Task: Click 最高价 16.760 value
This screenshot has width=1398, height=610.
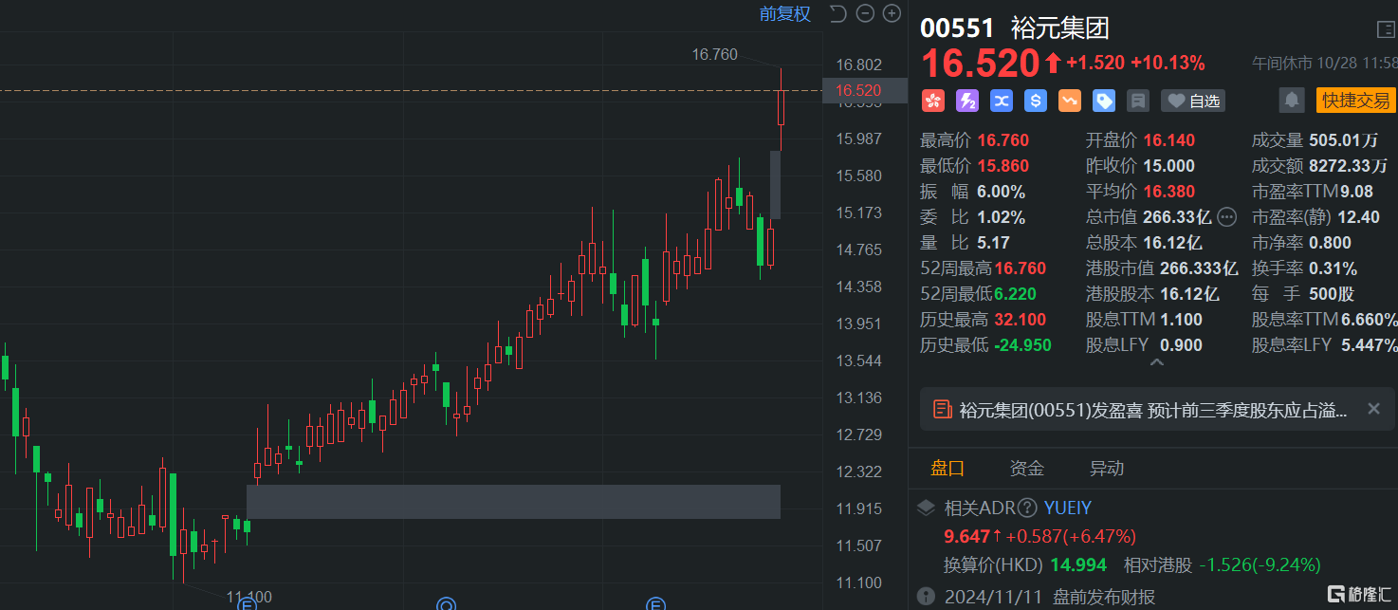Action: click(x=1003, y=140)
